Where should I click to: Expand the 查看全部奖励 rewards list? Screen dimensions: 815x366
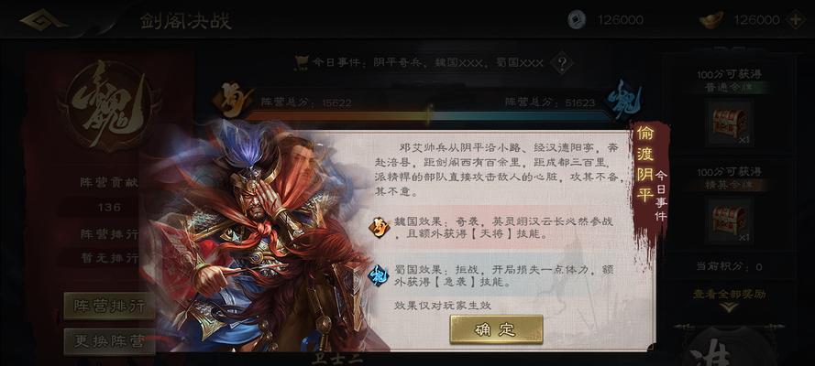pos(729,294)
